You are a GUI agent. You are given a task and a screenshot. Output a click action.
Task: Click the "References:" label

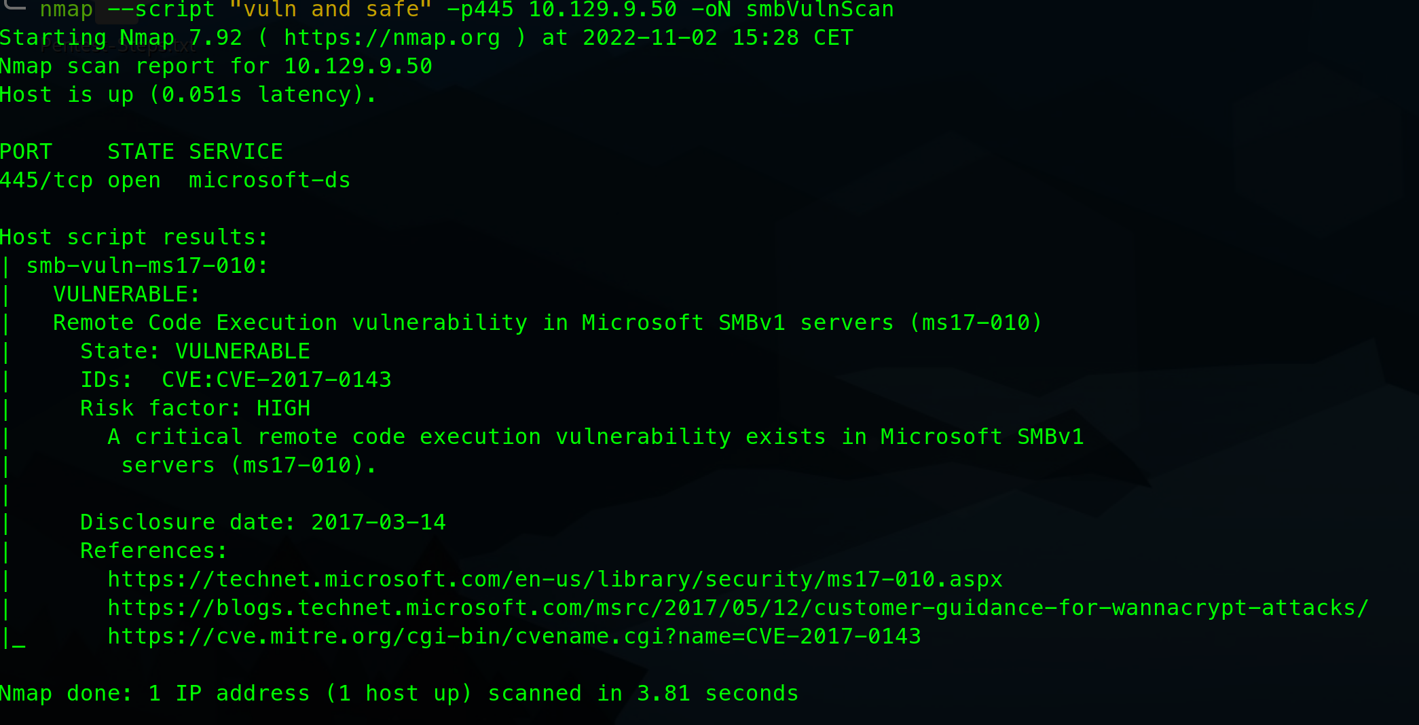pos(153,551)
